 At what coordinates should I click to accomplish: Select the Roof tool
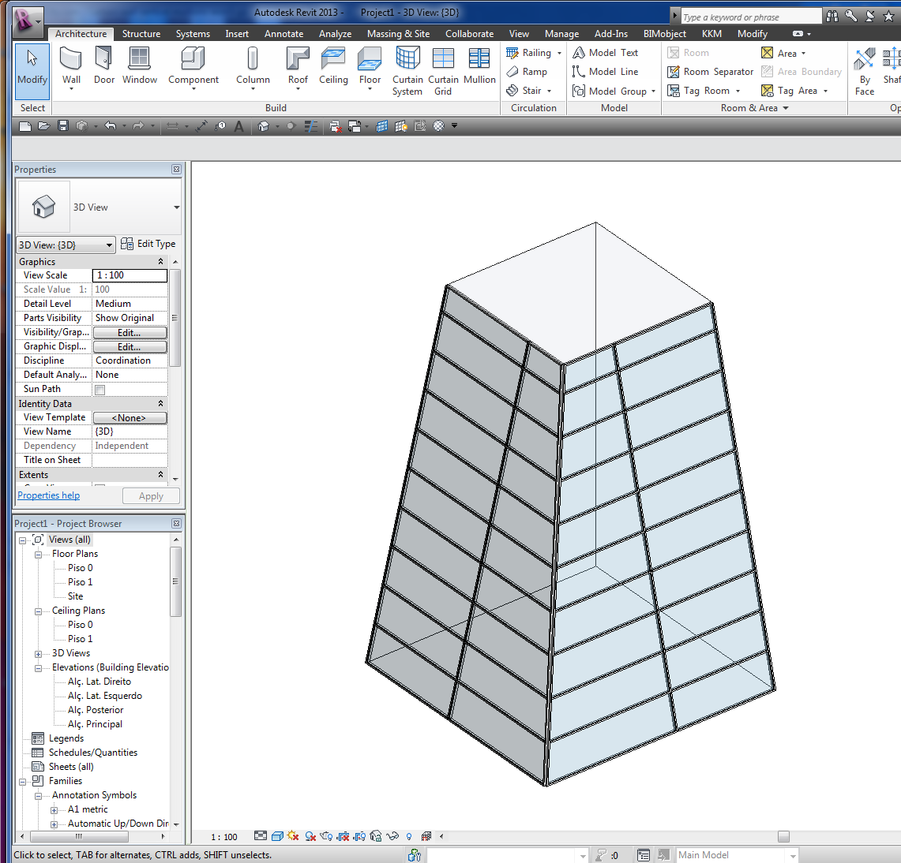coord(297,63)
